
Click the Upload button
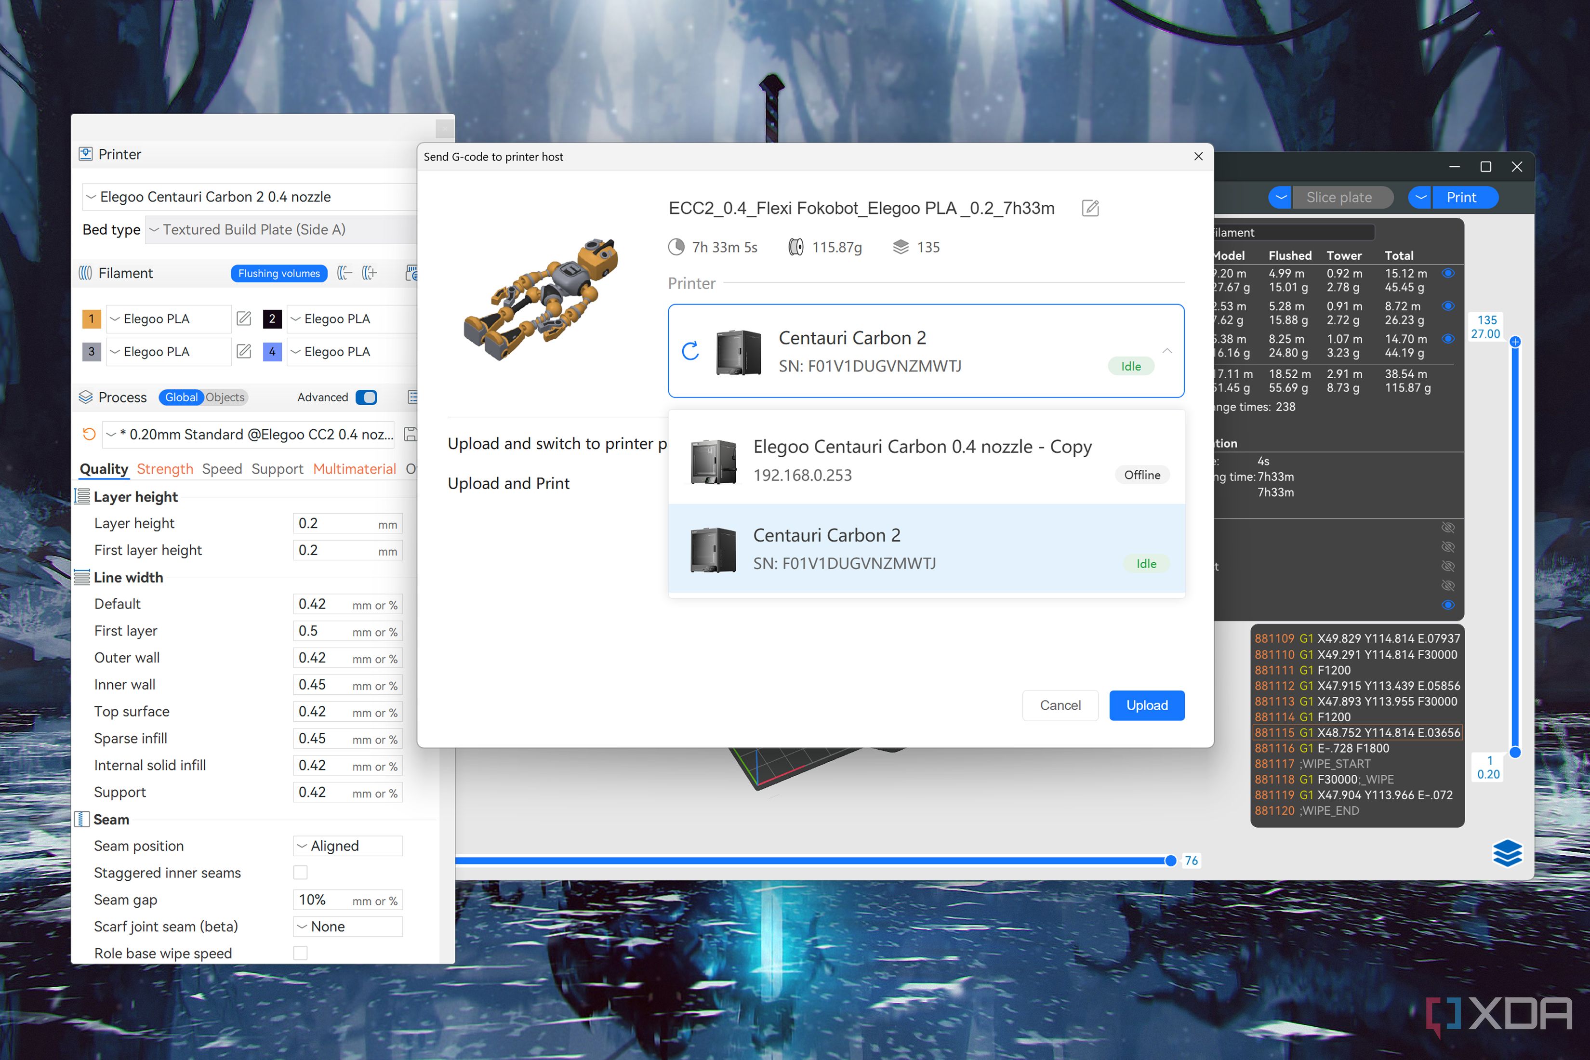click(1147, 705)
